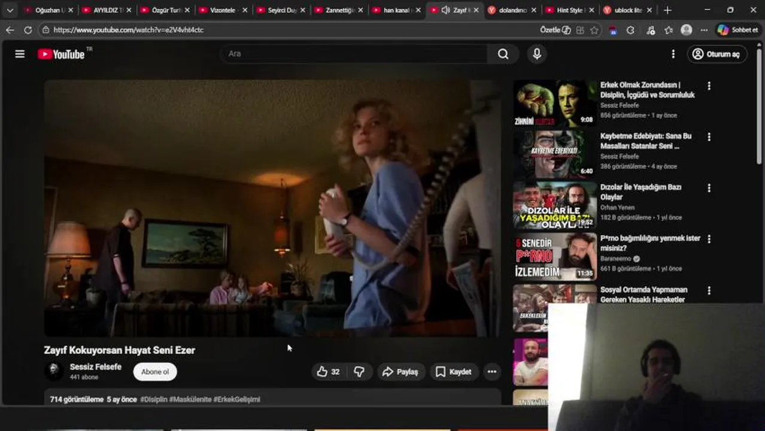Screen dimensions: 765x431
Task: Click the search magnifier button
Action: pos(503,54)
